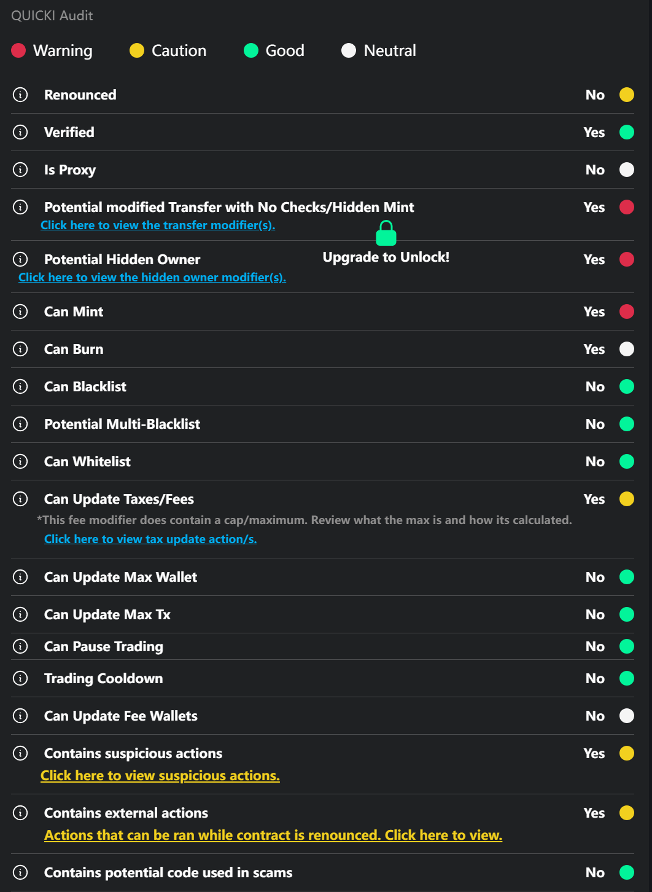Click the view suspicious actions link

pos(160,776)
